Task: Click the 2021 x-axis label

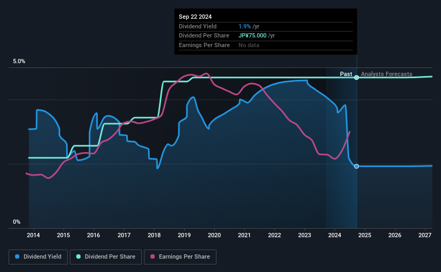Action: [x=244, y=235]
